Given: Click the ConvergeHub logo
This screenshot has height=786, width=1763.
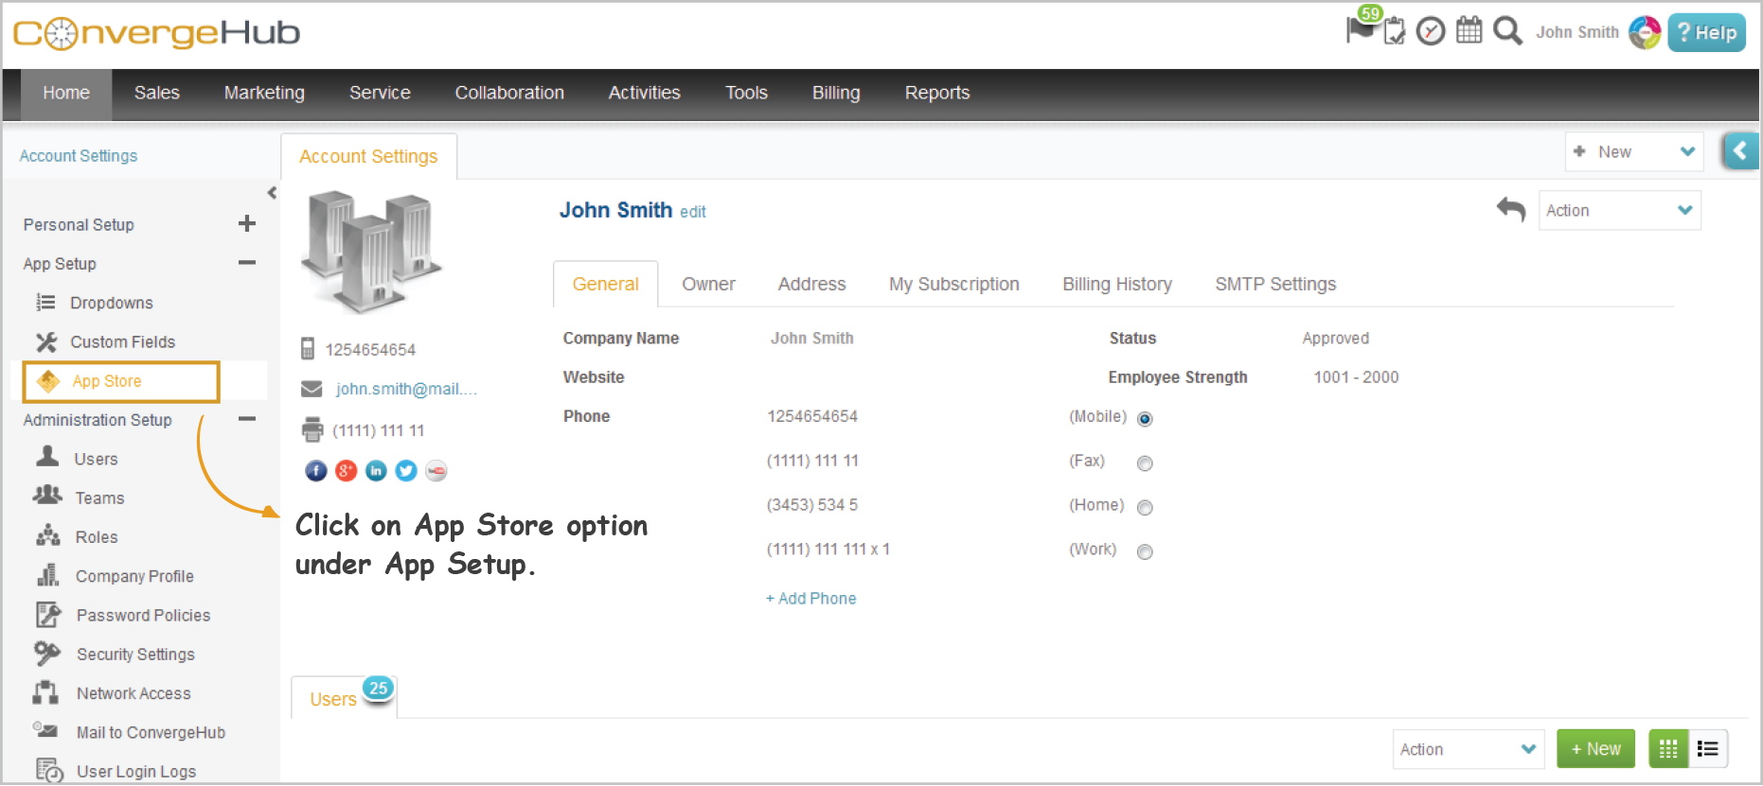Looking at the screenshot, I should click(x=156, y=33).
